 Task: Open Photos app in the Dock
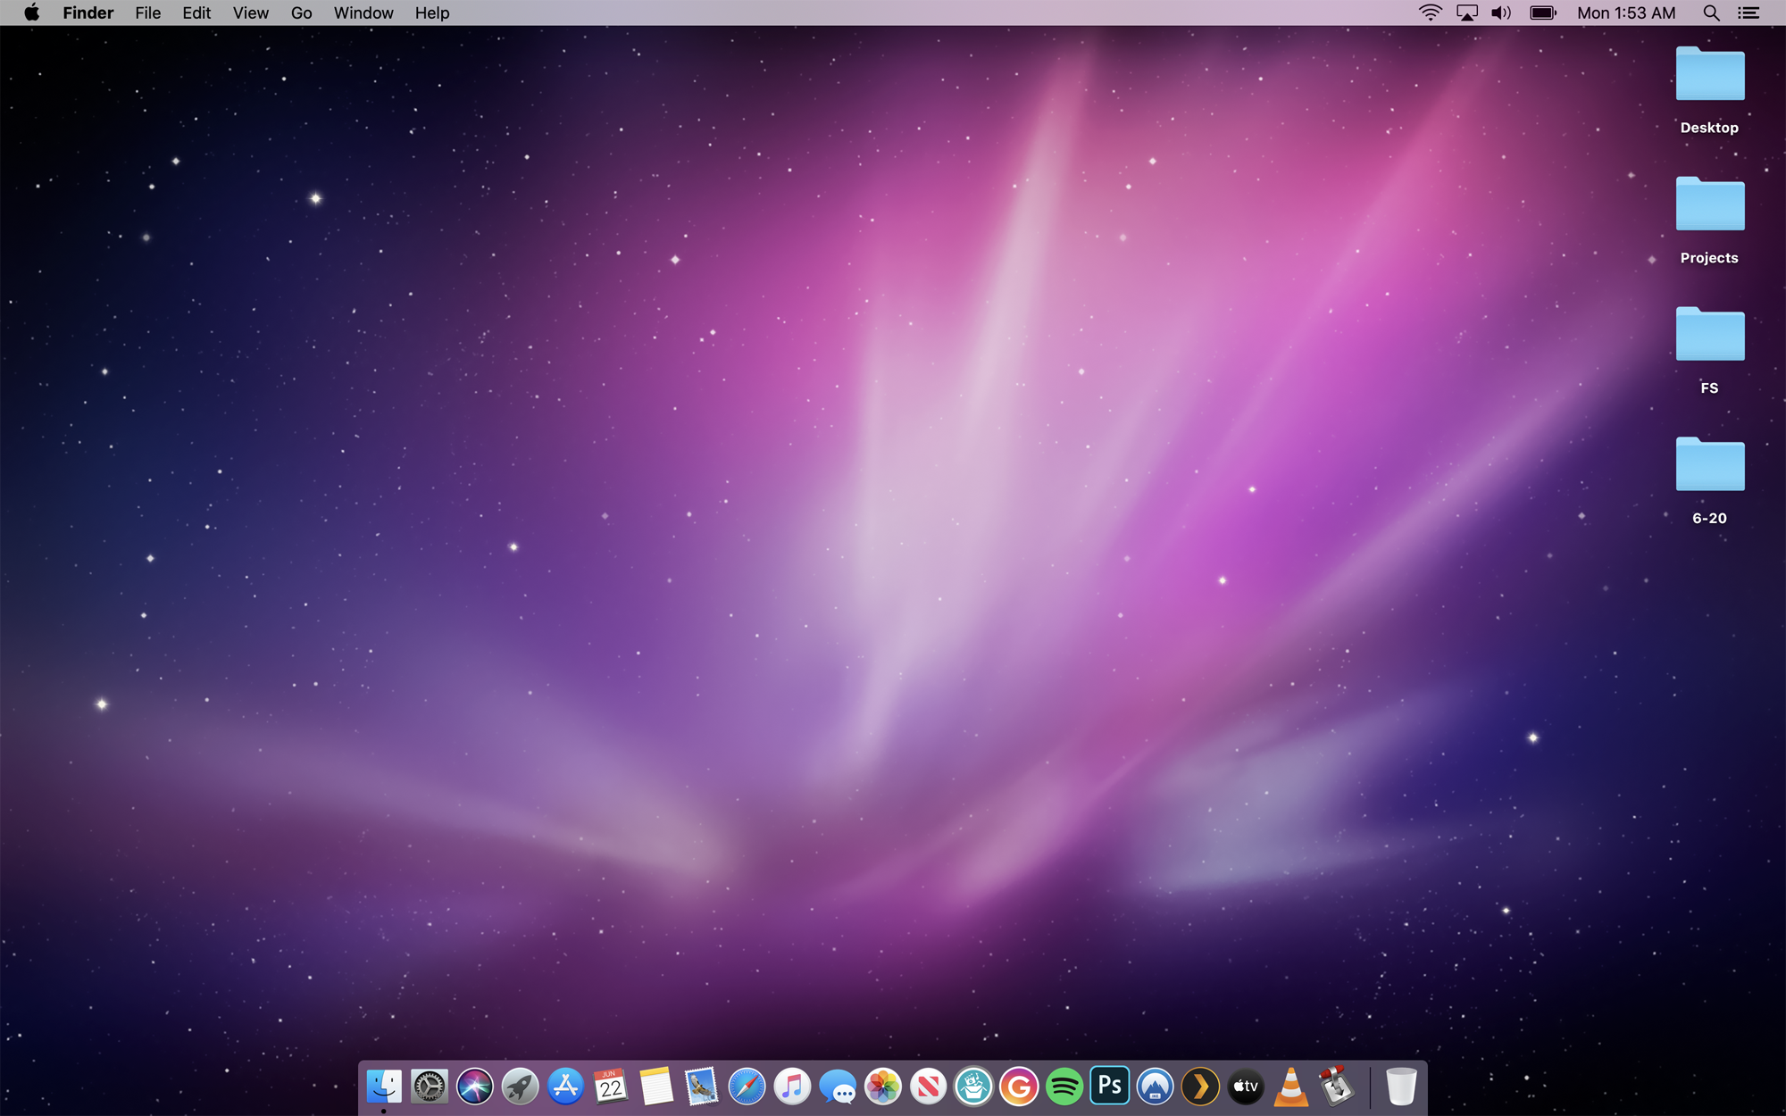(883, 1087)
